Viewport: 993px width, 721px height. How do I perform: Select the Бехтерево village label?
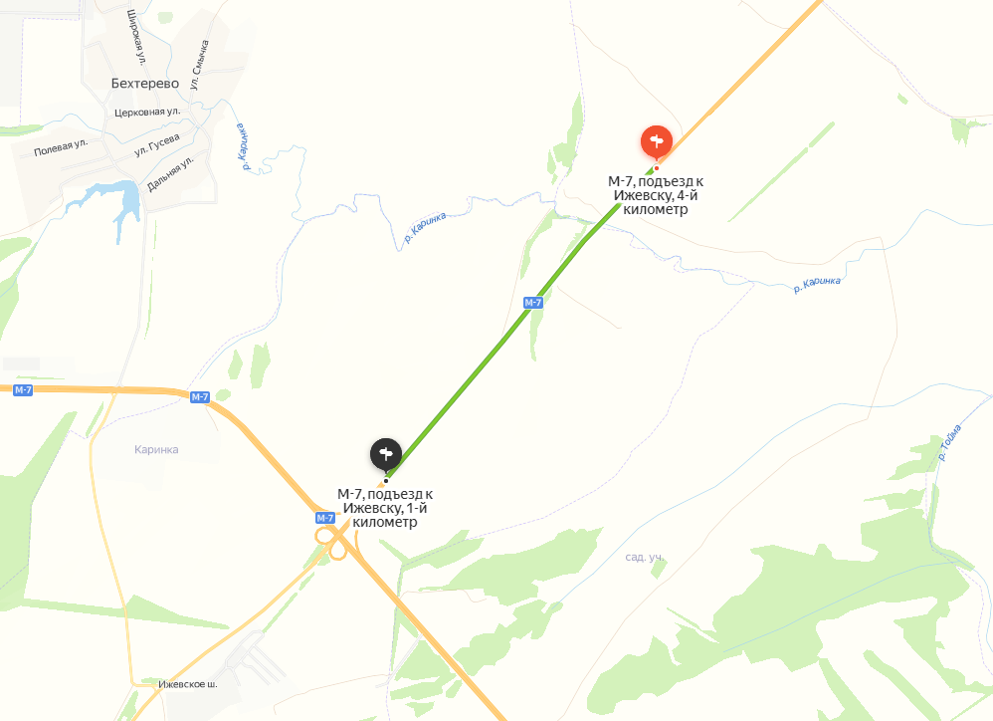pyautogui.click(x=145, y=84)
